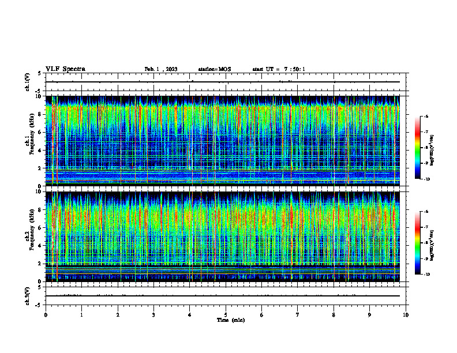Click the "-9" tick on ch.2 colorbar

[426, 258]
